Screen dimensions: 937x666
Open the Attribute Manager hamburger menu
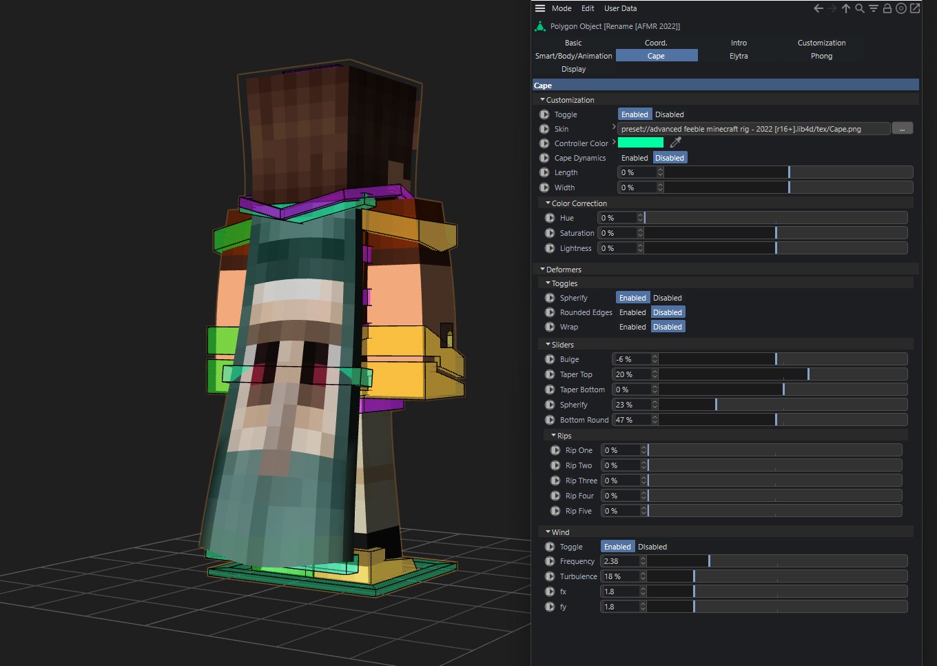tap(540, 8)
